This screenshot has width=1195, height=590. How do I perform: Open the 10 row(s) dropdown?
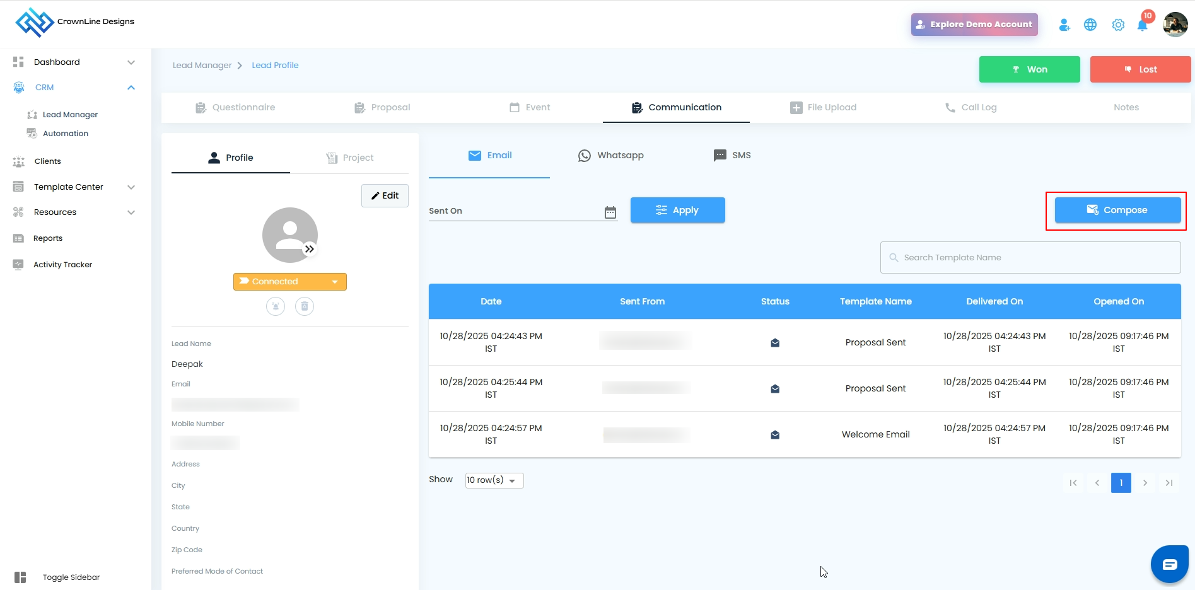pos(494,480)
